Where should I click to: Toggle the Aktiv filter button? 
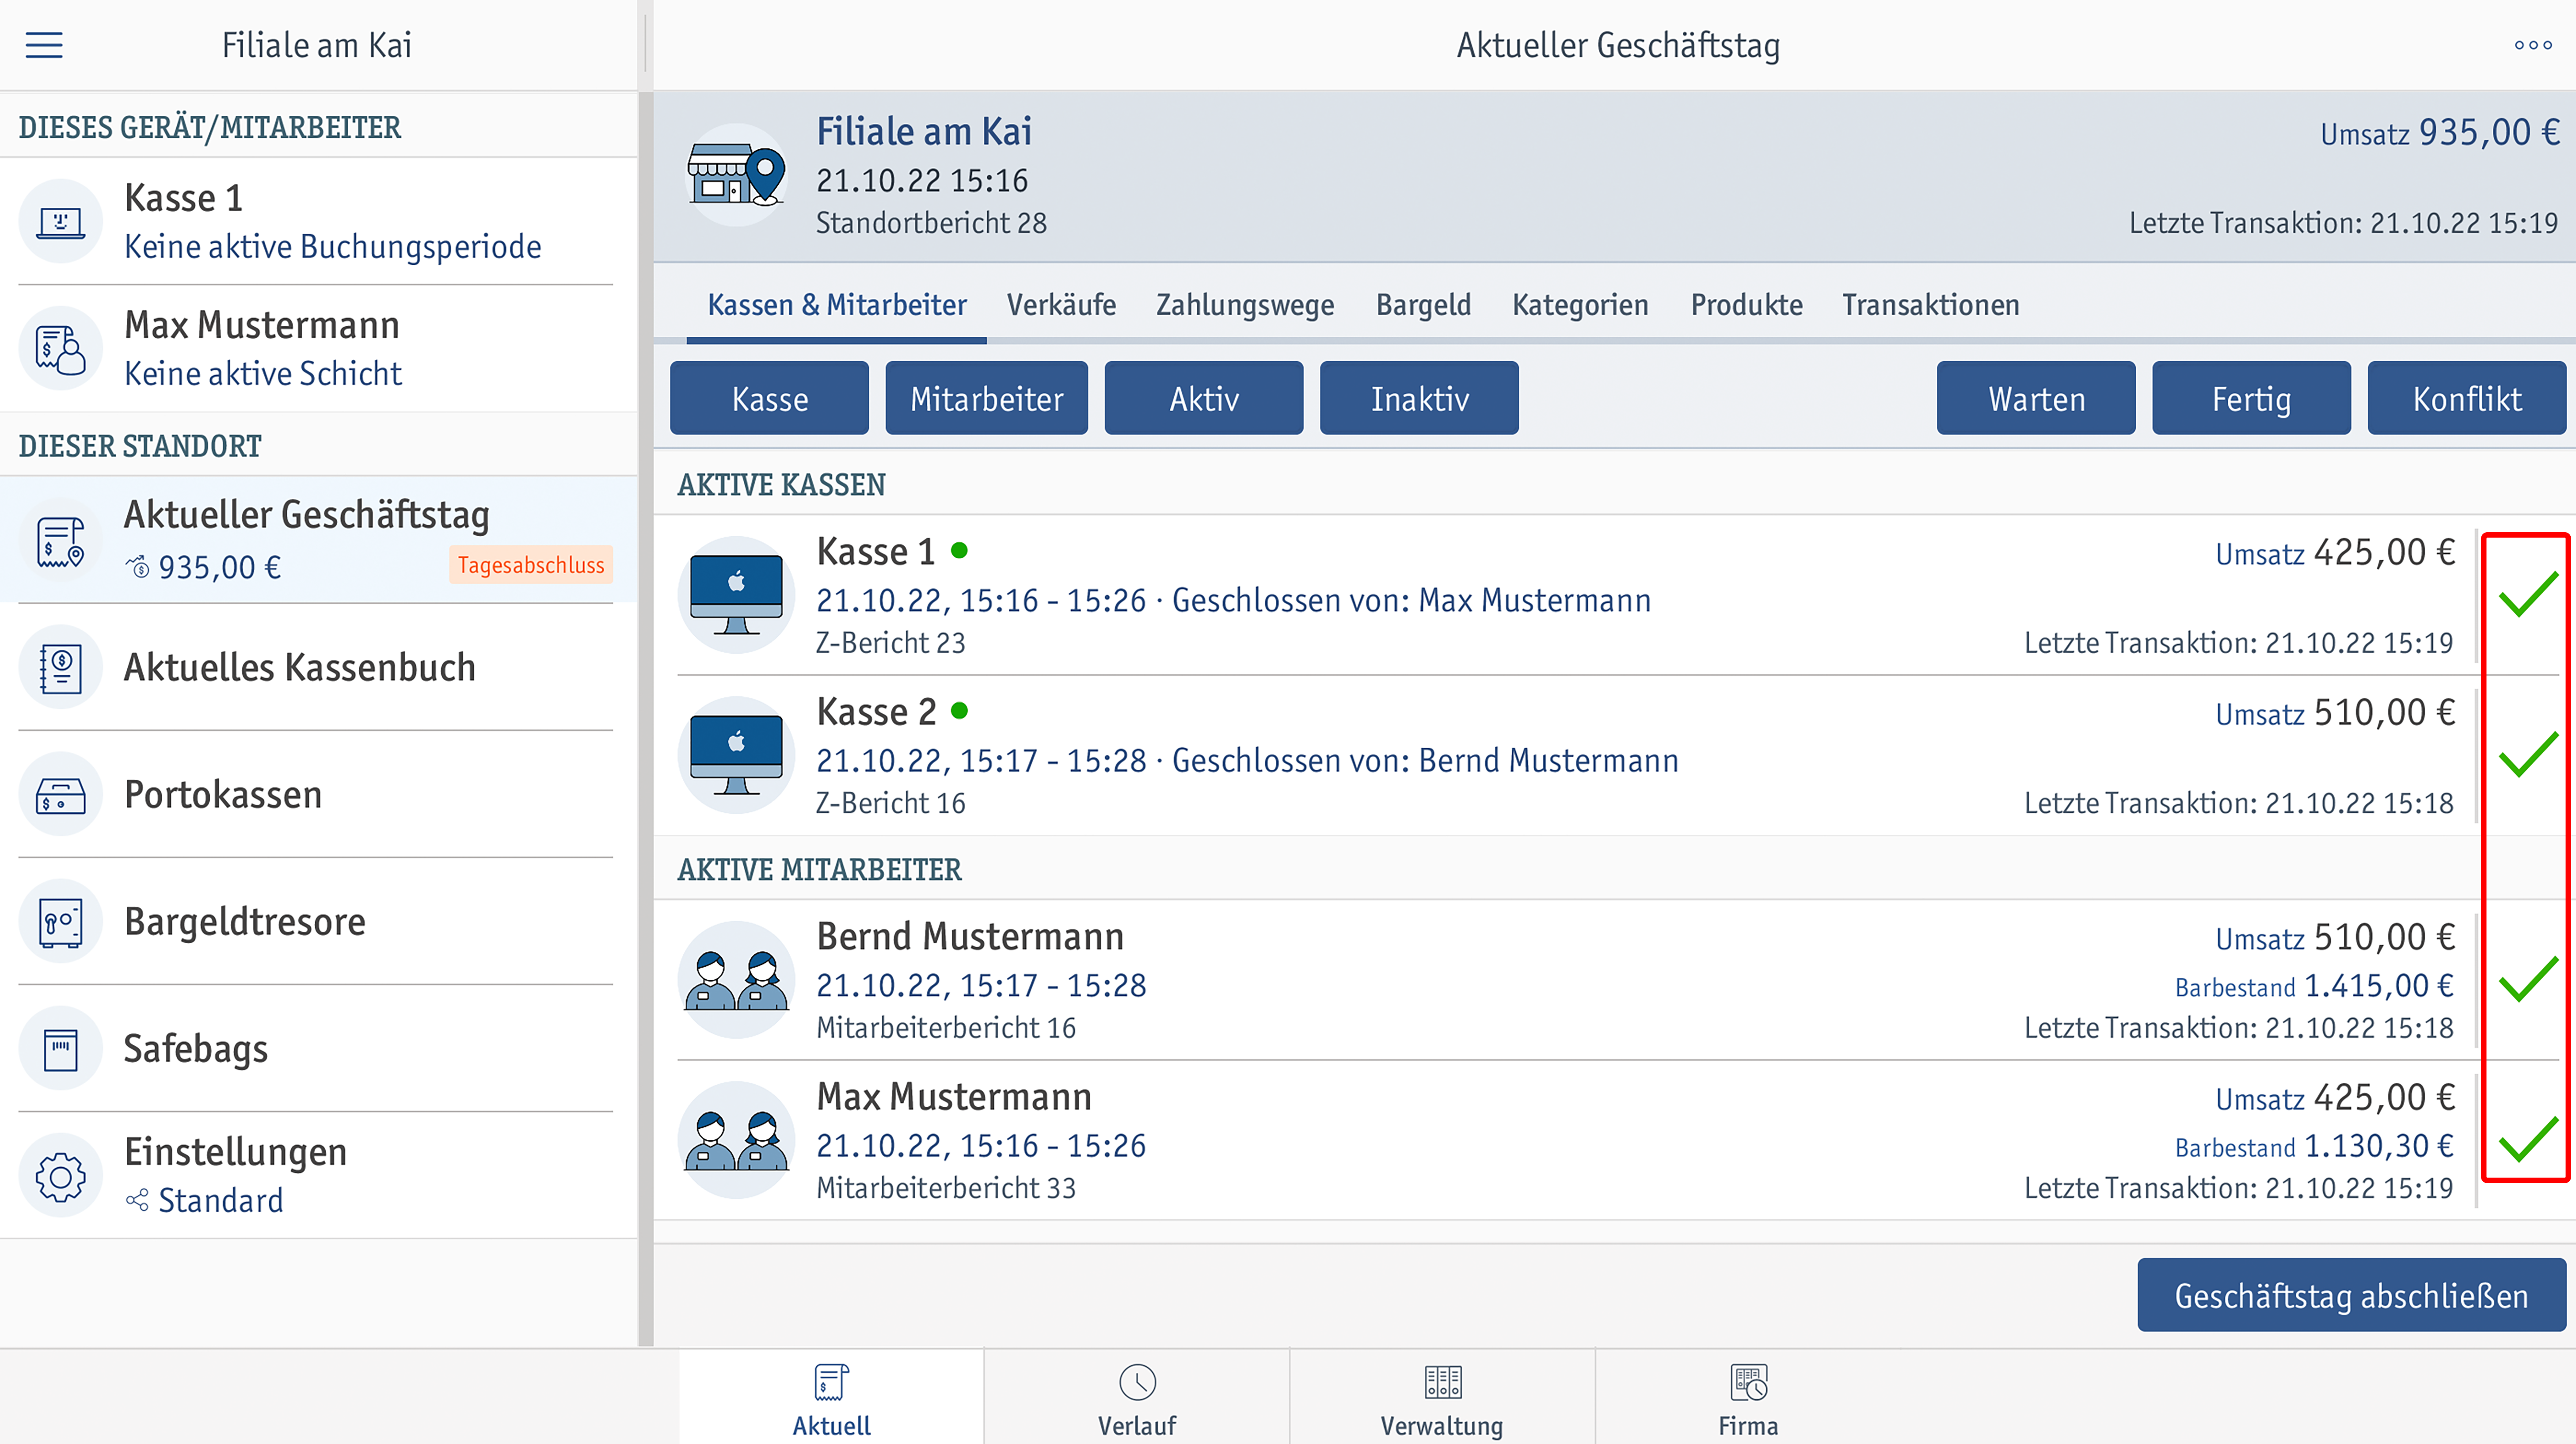click(x=1203, y=398)
